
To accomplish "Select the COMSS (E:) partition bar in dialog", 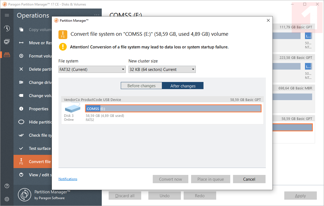I will tap(173, 108).
